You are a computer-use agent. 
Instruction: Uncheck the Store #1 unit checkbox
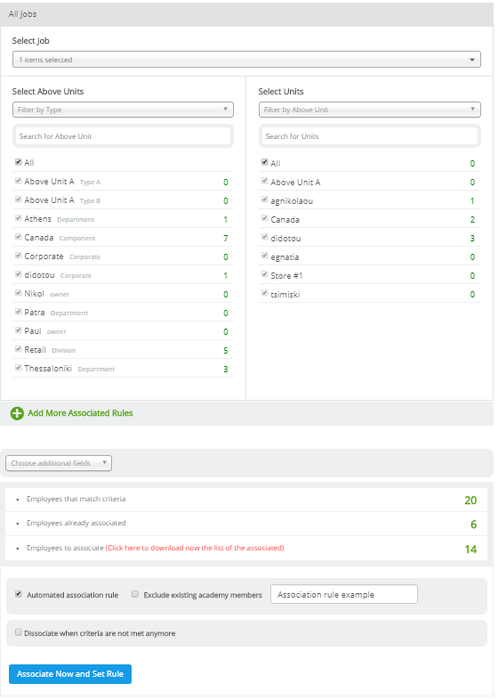(264, 274)
